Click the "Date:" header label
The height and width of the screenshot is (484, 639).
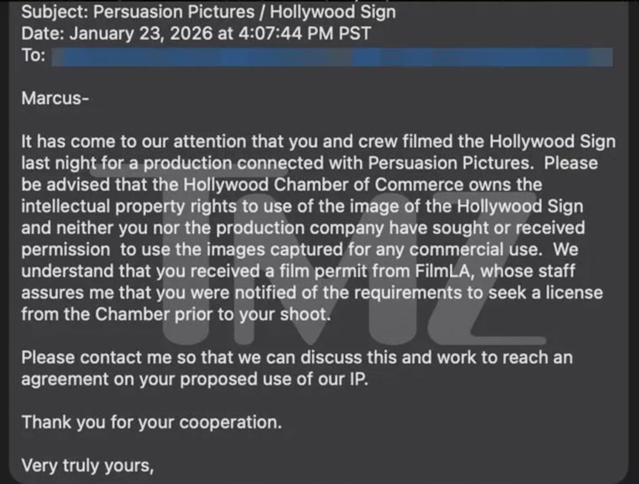click(43, 33)
